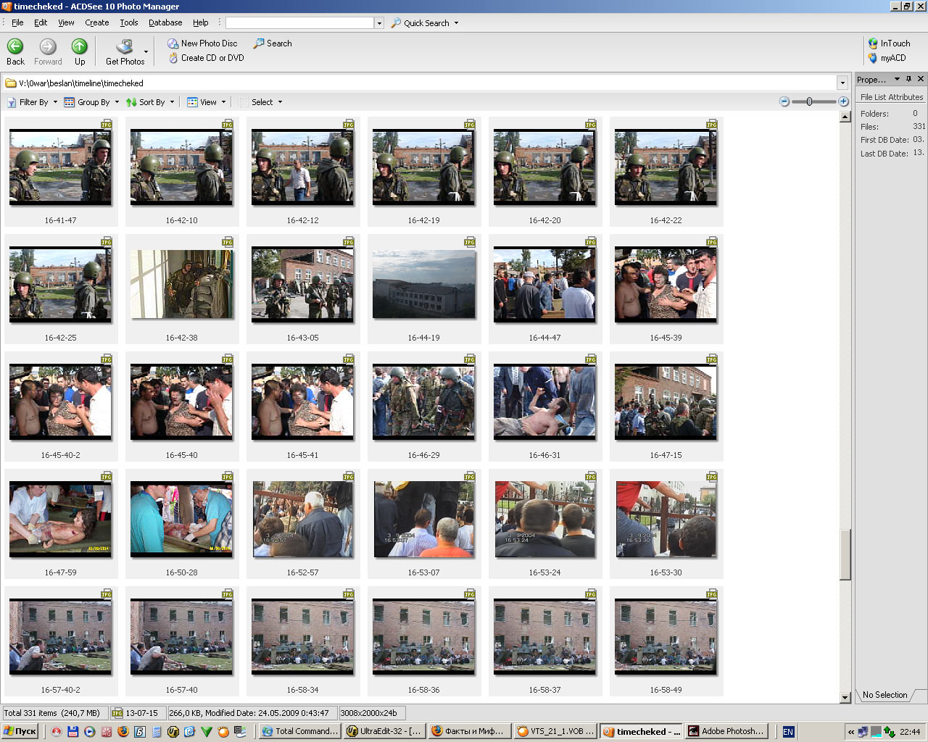The height and width of the screenshot is (742, 928).
Task: Click the InTouch link
Action: pyautogui.click(x=889, y=43)
